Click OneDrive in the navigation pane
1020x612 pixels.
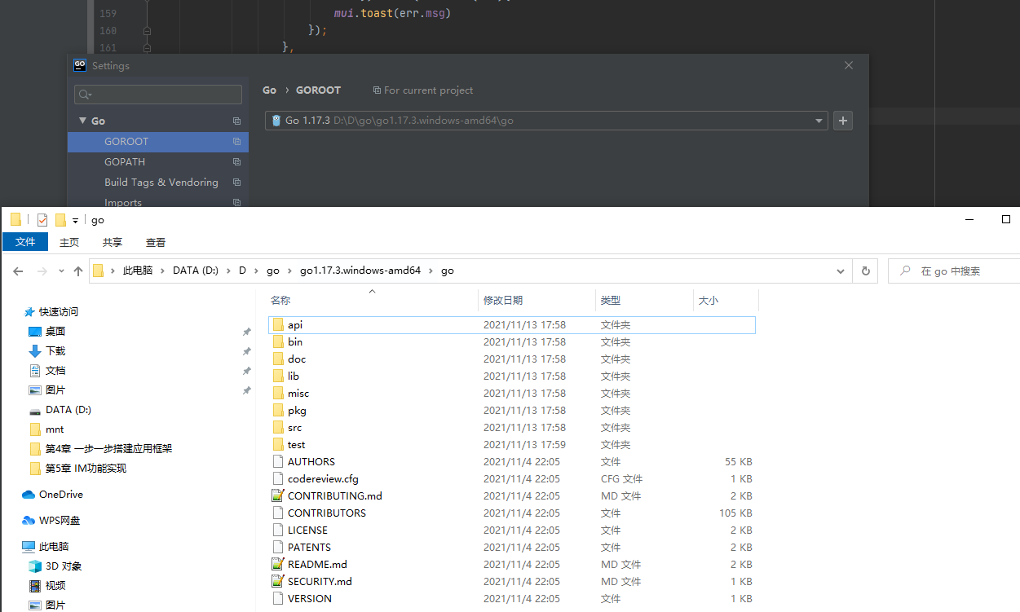coord(60,495)
